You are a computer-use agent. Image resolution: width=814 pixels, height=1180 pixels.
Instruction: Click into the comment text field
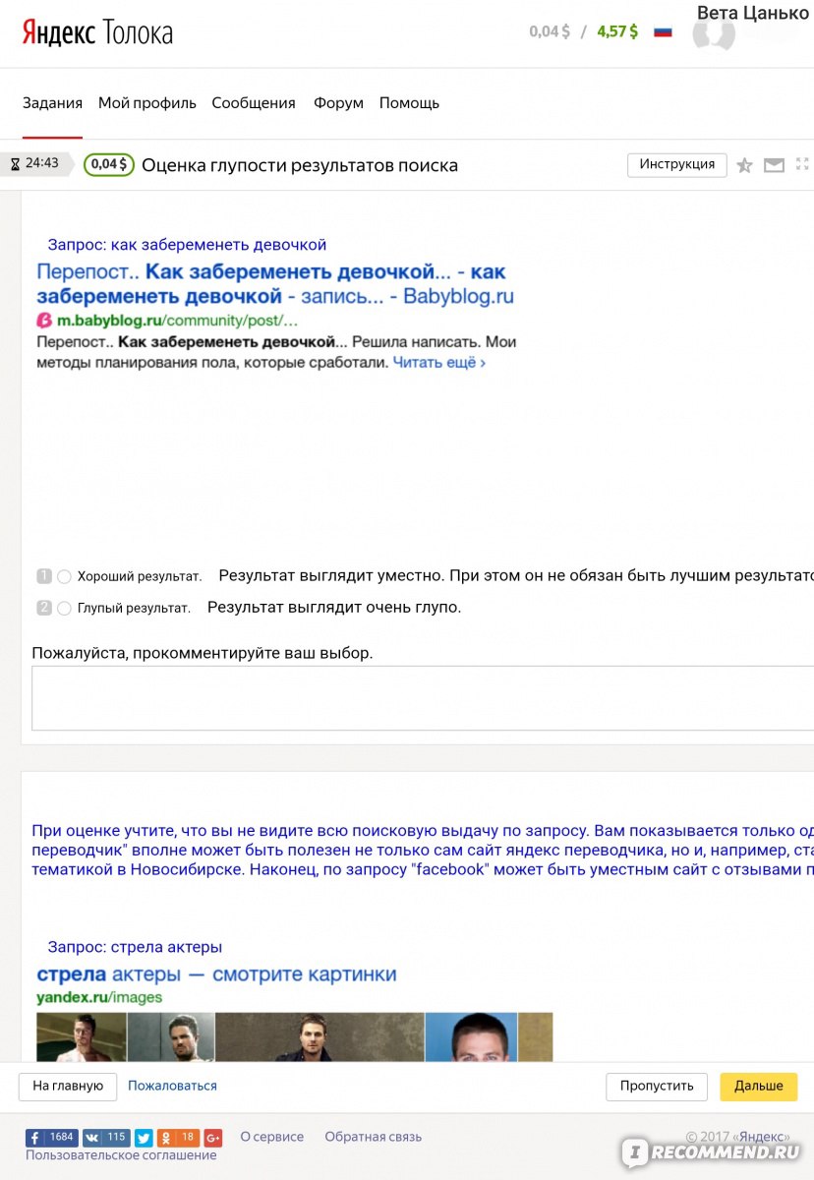click(x=423, y=698)
